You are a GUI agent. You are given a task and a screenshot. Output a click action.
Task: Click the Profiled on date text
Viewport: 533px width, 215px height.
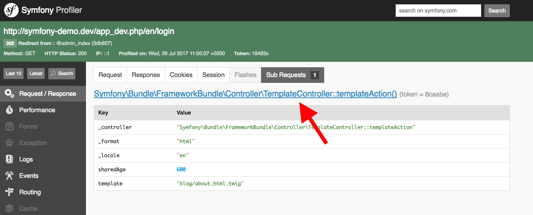[x=172, y=54]
